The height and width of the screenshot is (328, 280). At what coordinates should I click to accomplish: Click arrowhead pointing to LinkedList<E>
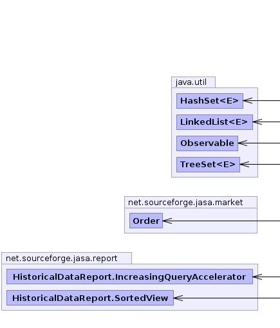point(257,122)
